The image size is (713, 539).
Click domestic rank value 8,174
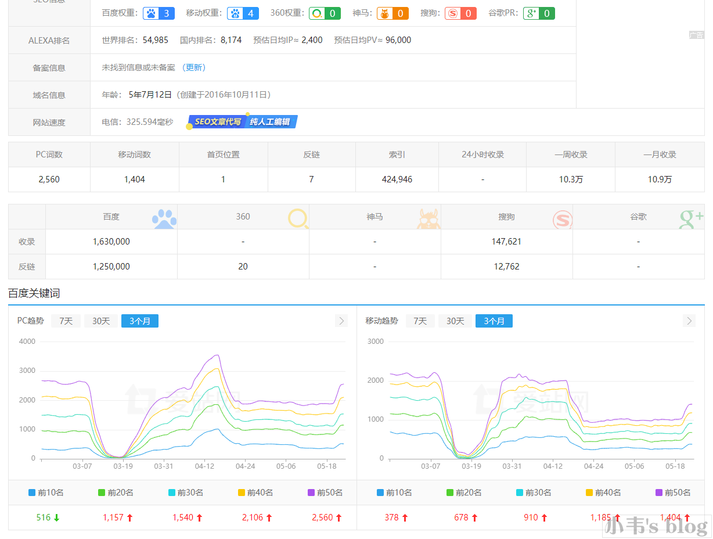coord(231,40)
